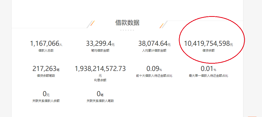Click the orange slash left of 借款数据
The image size is (262, 117).
click(x=92, y=23)
